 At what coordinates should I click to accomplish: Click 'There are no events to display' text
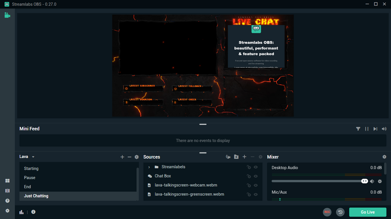(x=203, y=141)
